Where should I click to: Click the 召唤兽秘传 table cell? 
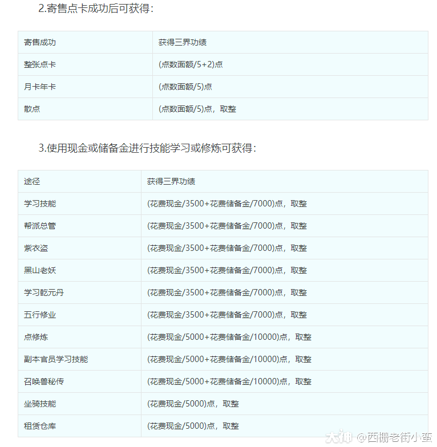(x=44, y=381)
